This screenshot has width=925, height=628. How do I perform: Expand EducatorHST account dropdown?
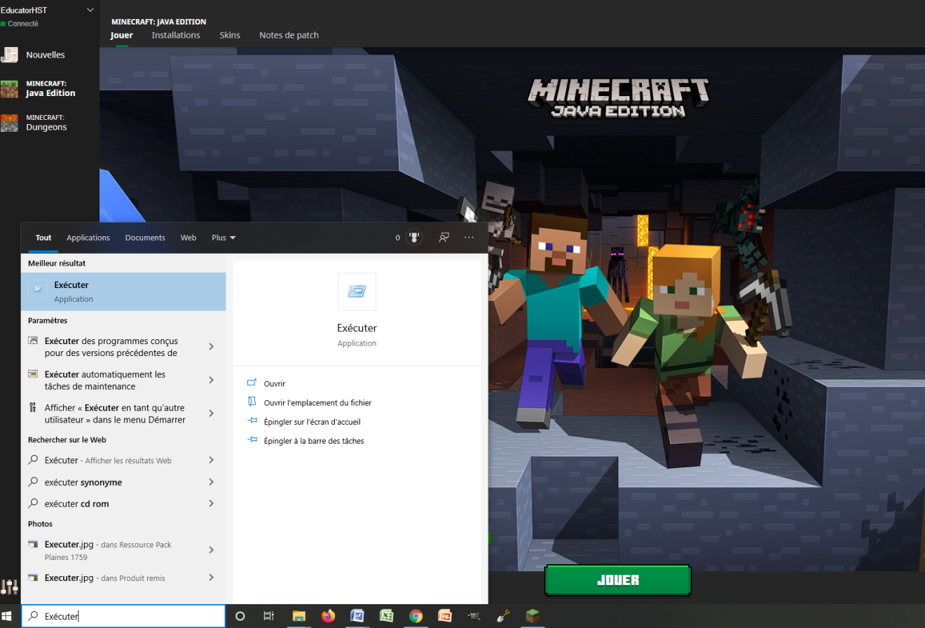click(90, 10)
